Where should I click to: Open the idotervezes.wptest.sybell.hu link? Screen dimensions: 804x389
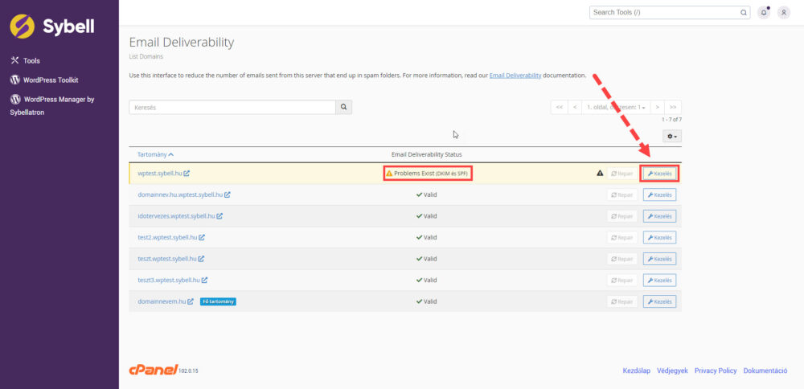click(x=176, y=215)
